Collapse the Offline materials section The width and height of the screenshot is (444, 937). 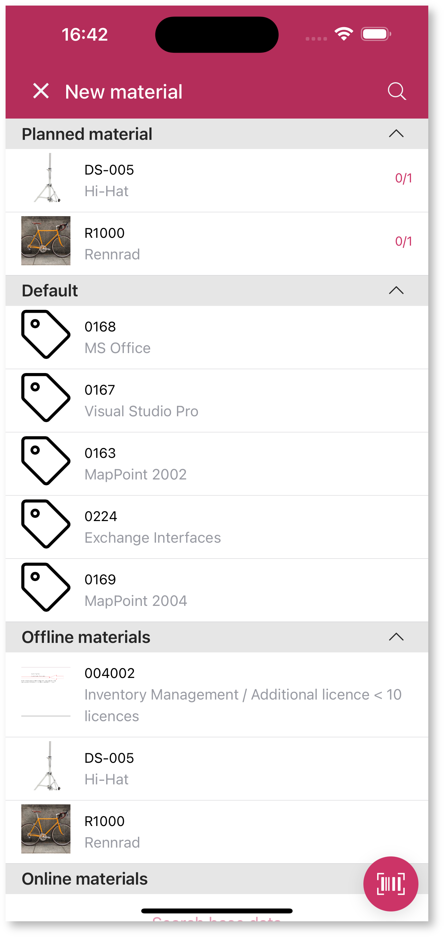coord(396,637)
